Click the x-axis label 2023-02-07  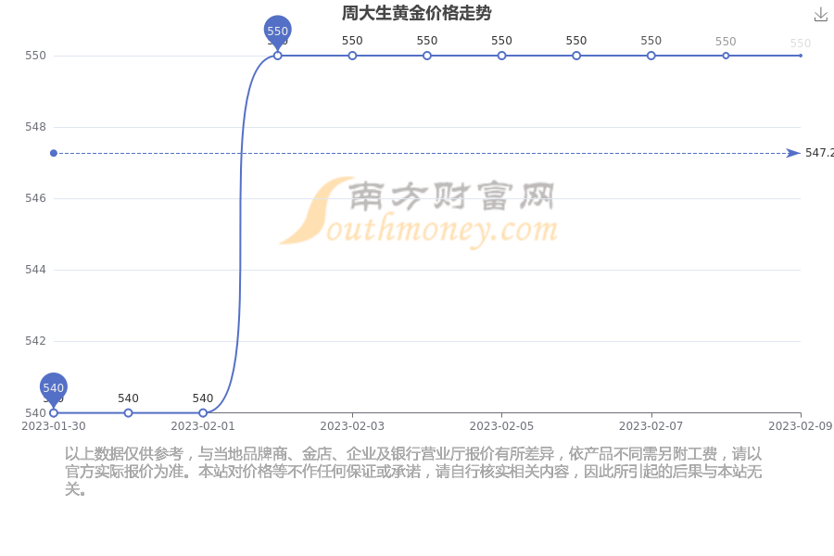(651, 426)
